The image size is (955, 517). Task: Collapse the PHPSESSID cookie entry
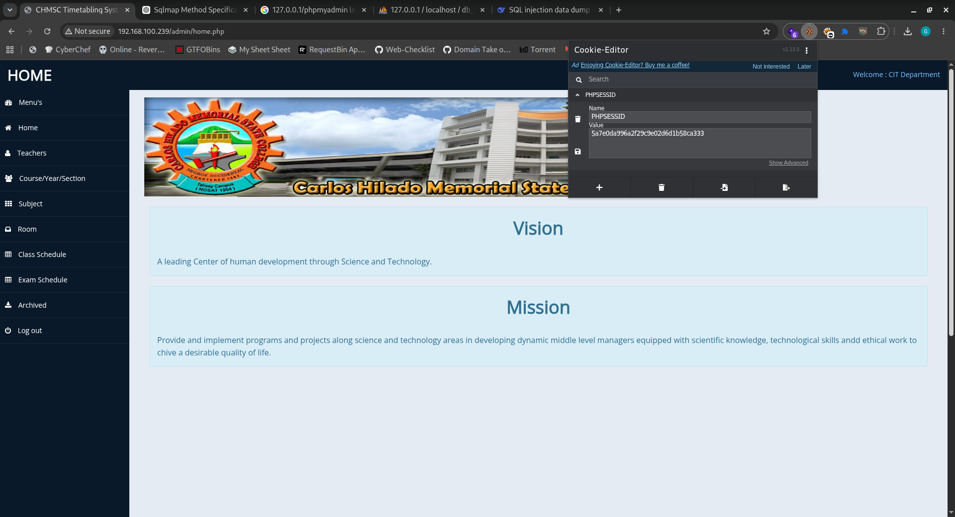pos(577,95)
